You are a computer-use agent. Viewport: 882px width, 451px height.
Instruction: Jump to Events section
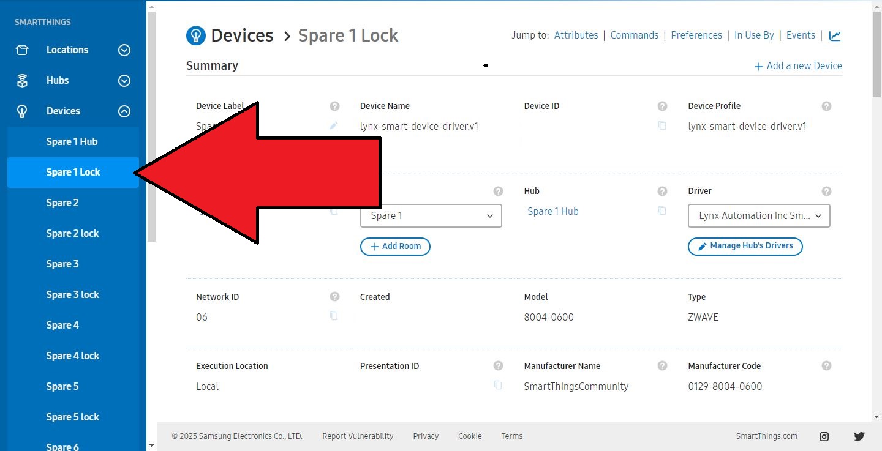(801, 35)
